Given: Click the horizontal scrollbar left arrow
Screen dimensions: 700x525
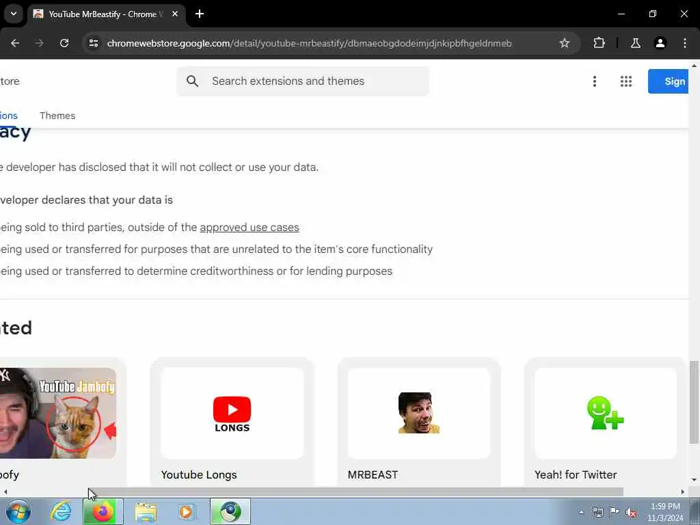Looking at the screenshot, I should coord(5,492).
